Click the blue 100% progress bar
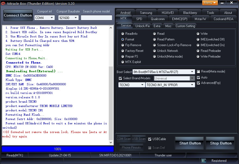The width and height of the screenshot is (239, 164). click(x=58, y=149)
